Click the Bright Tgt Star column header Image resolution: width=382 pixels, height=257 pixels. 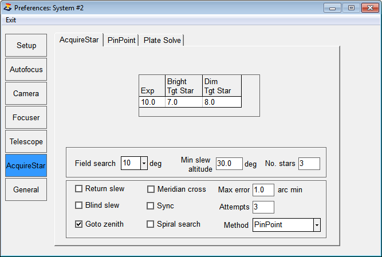pos(184,86)
